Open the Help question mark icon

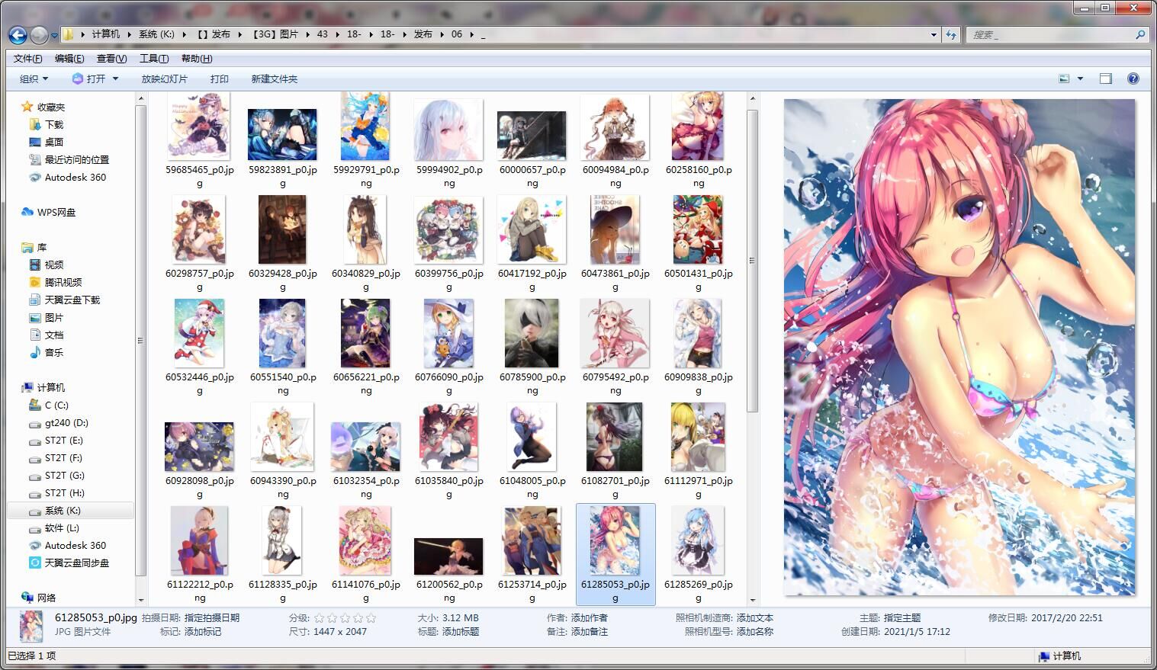[x=1133, y=79]
